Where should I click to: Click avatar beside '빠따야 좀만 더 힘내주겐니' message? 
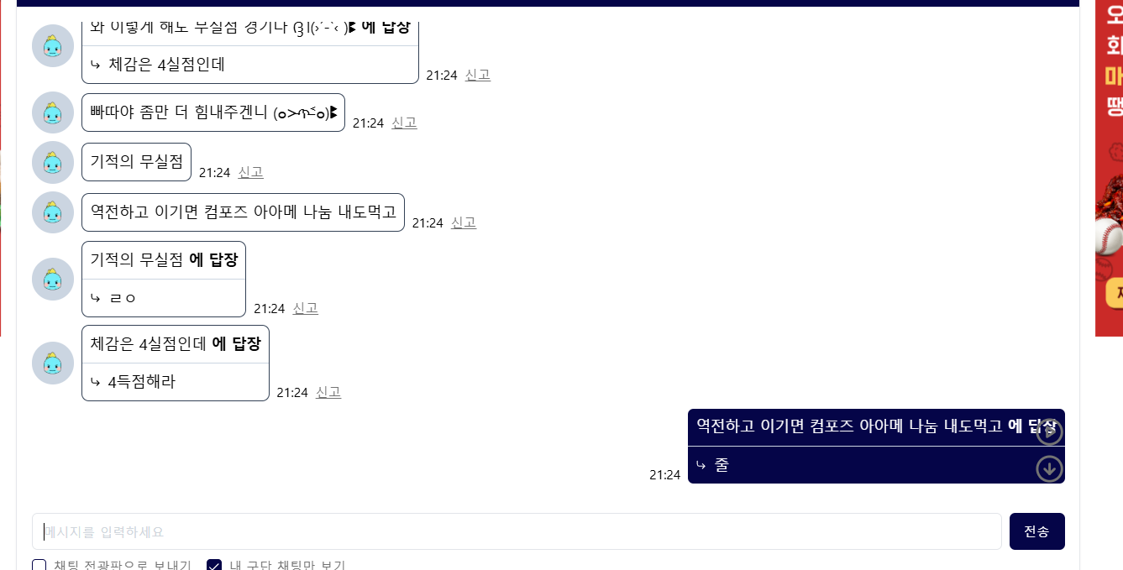[53, 112]
